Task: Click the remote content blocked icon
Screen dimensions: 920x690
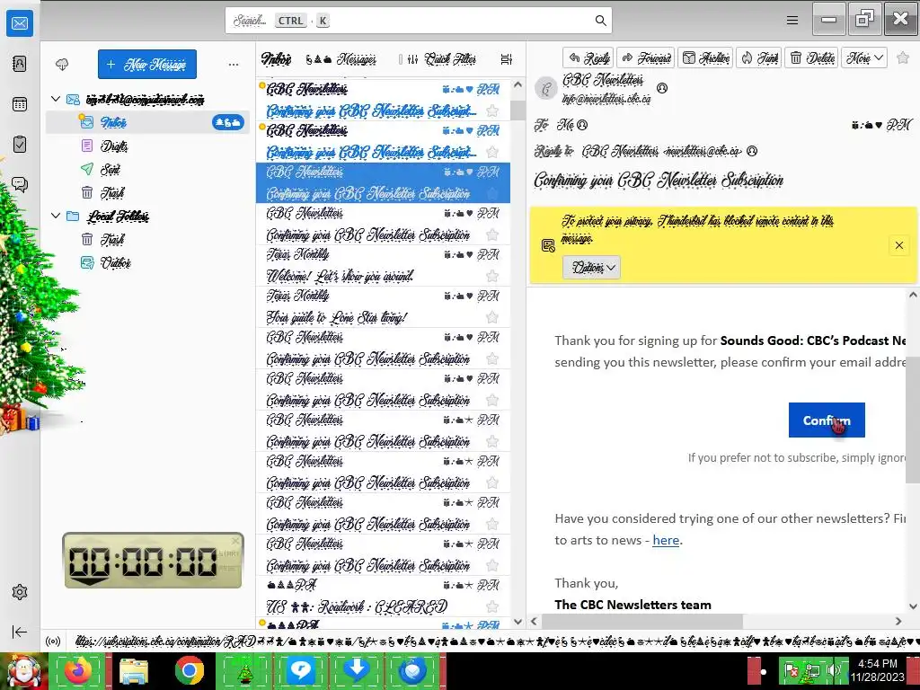Action: (x=548, y=245)
